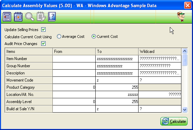The image size is (193, 130).
Task: Click the Build at Sale Y/N Wildcard field
Action: tap(160, 109)
